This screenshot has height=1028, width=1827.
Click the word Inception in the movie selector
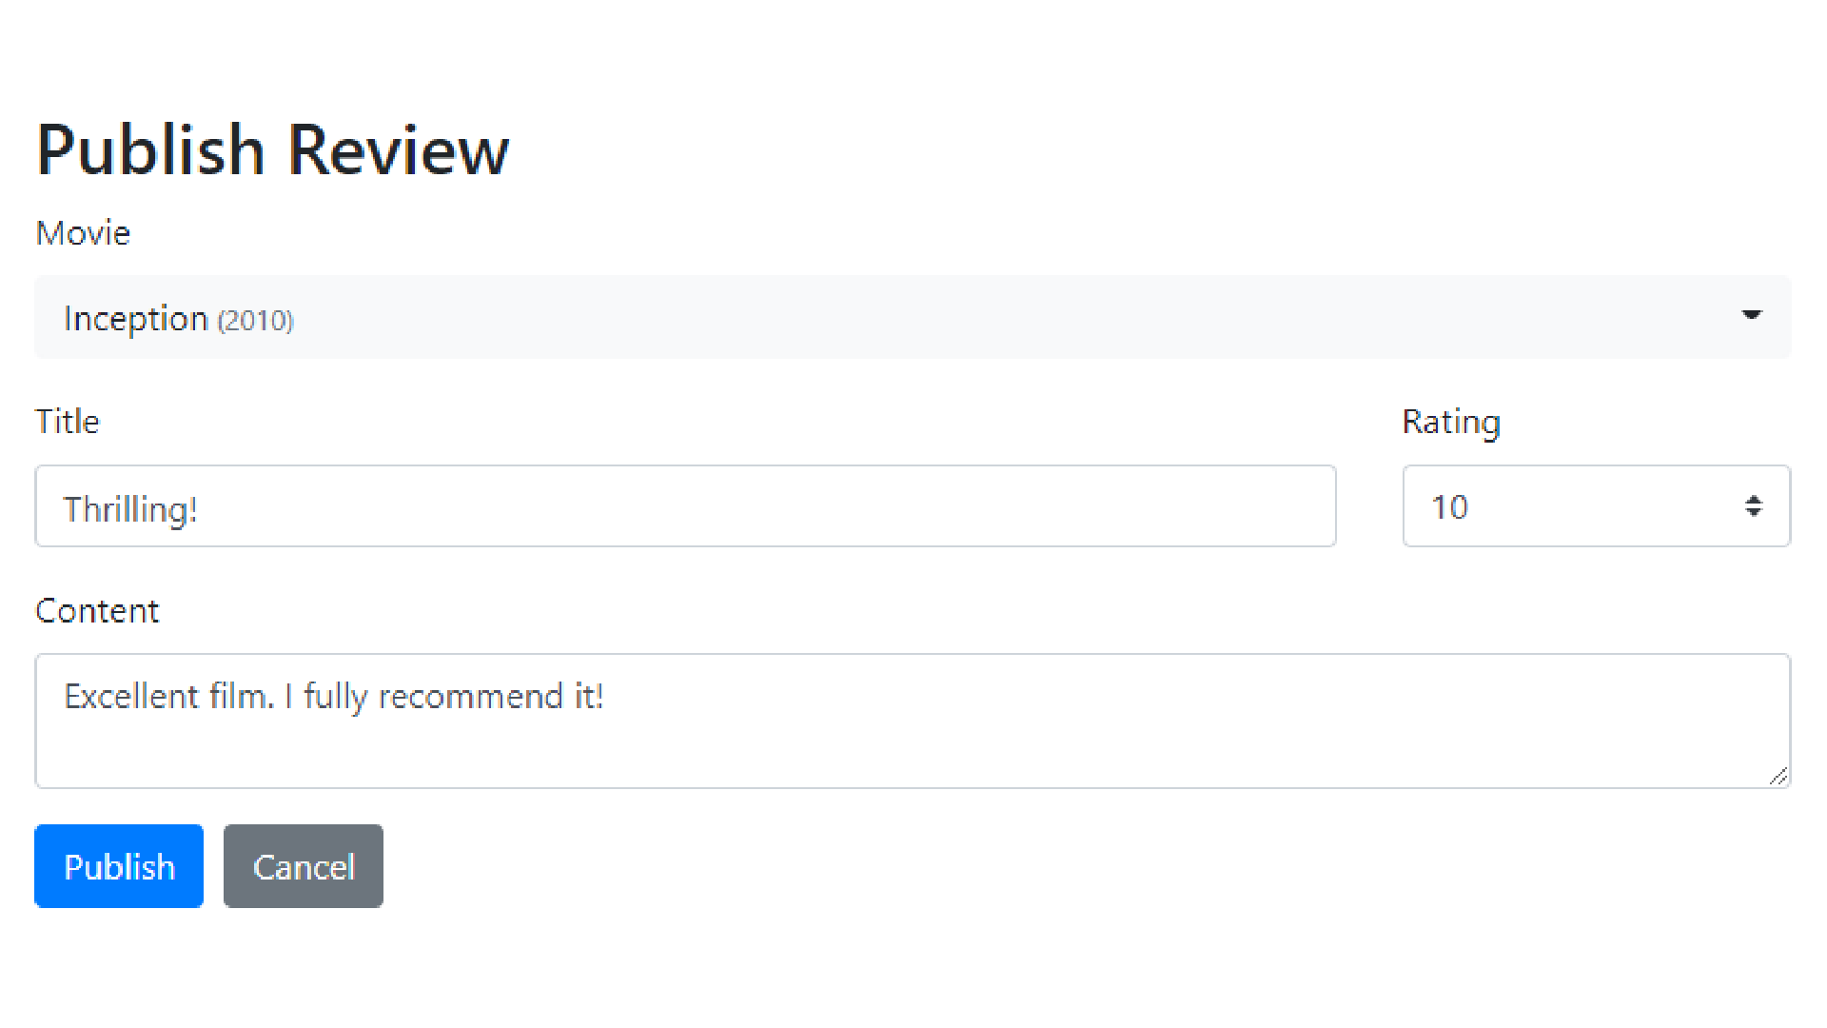pyautogui.click(x=135, y=319)
